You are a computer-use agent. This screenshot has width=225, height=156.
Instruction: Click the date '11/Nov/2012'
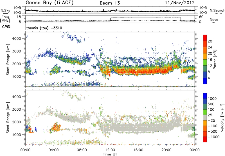click(180, 3)
